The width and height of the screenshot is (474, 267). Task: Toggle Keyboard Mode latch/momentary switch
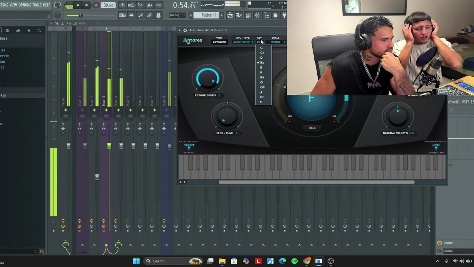point(436,148)
